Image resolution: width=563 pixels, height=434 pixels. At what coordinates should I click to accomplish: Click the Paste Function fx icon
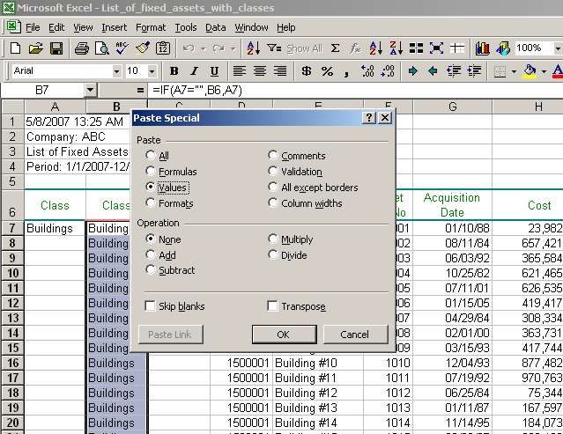[355, 48]
